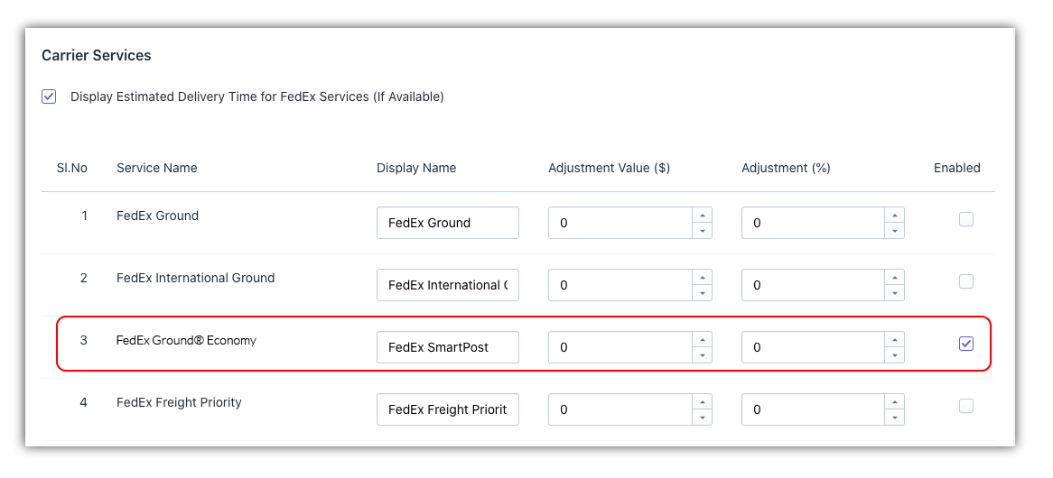The width and height of the screenshot is (1053, 478).
Task: Edit FedEx International Ground display name field
Action: point(448,285)
